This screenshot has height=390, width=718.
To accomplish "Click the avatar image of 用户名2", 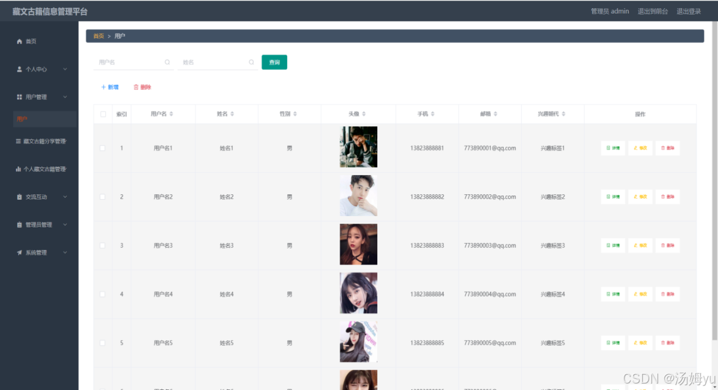I will (358, 196).
